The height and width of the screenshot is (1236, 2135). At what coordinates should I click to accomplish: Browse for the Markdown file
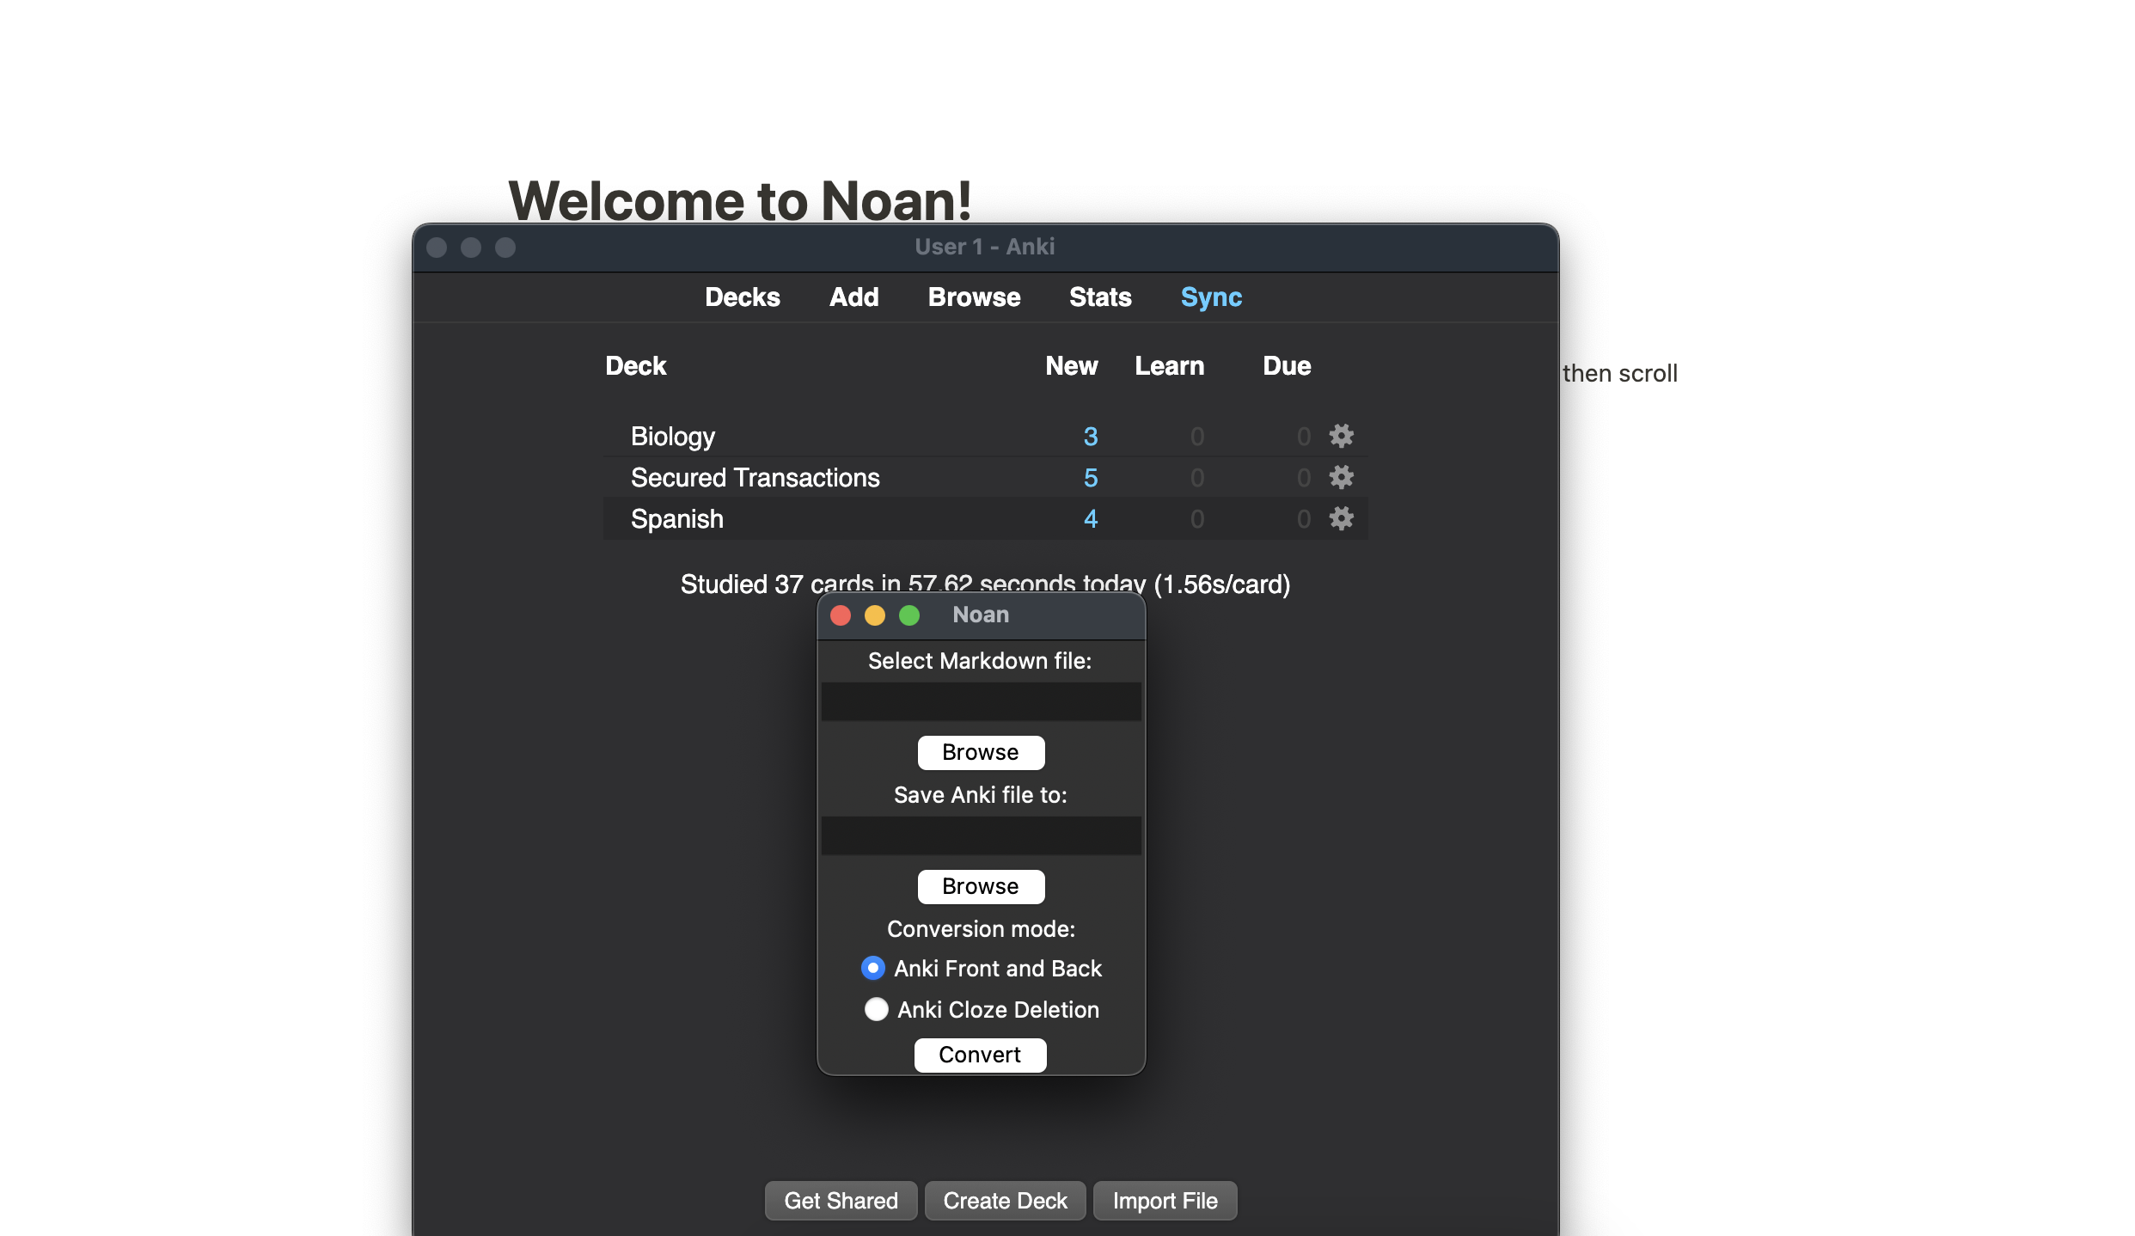[981, 752]
